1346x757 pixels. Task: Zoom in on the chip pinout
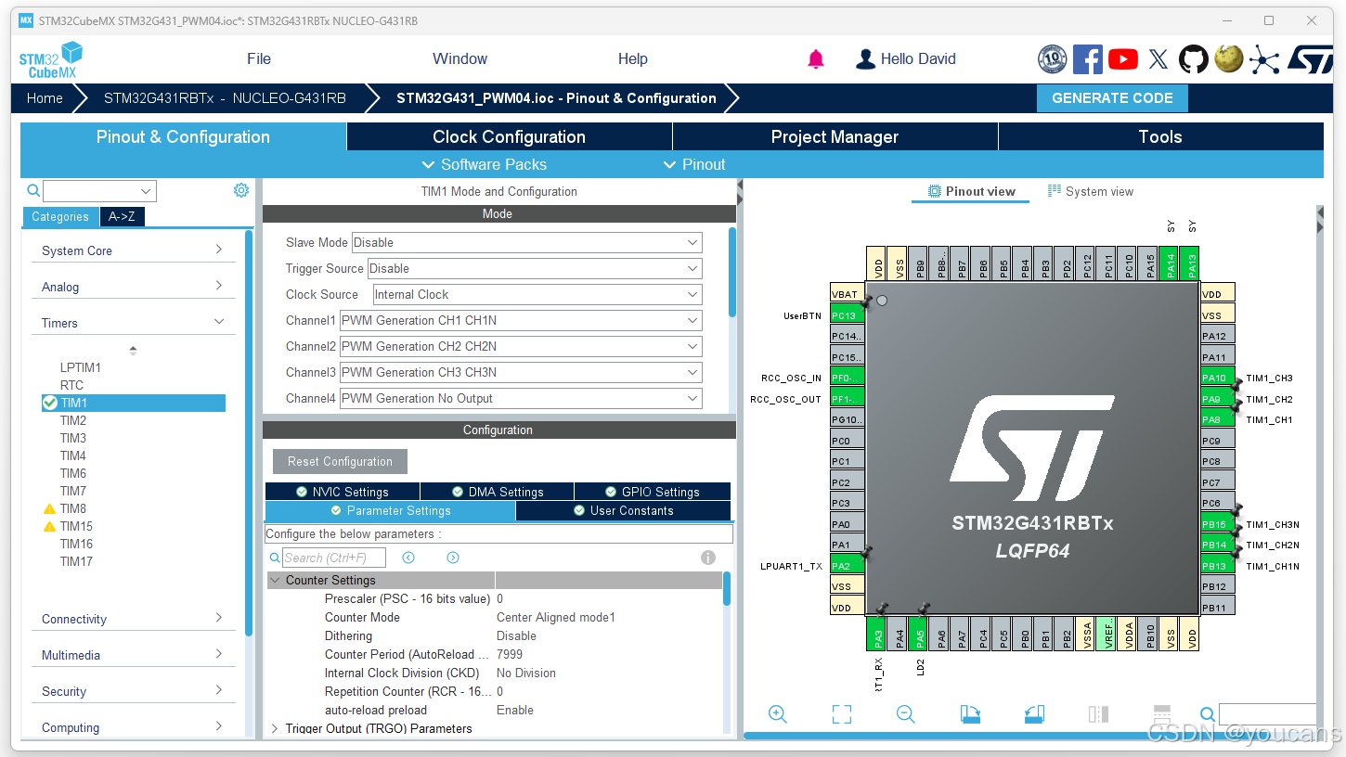point(778,714)
